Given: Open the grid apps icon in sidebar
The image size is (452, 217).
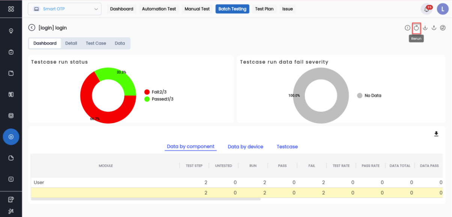Looking at the screenshot, I should pos(11,9).
